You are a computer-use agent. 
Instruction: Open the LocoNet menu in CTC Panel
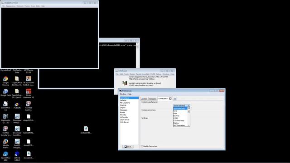point(146,74)
